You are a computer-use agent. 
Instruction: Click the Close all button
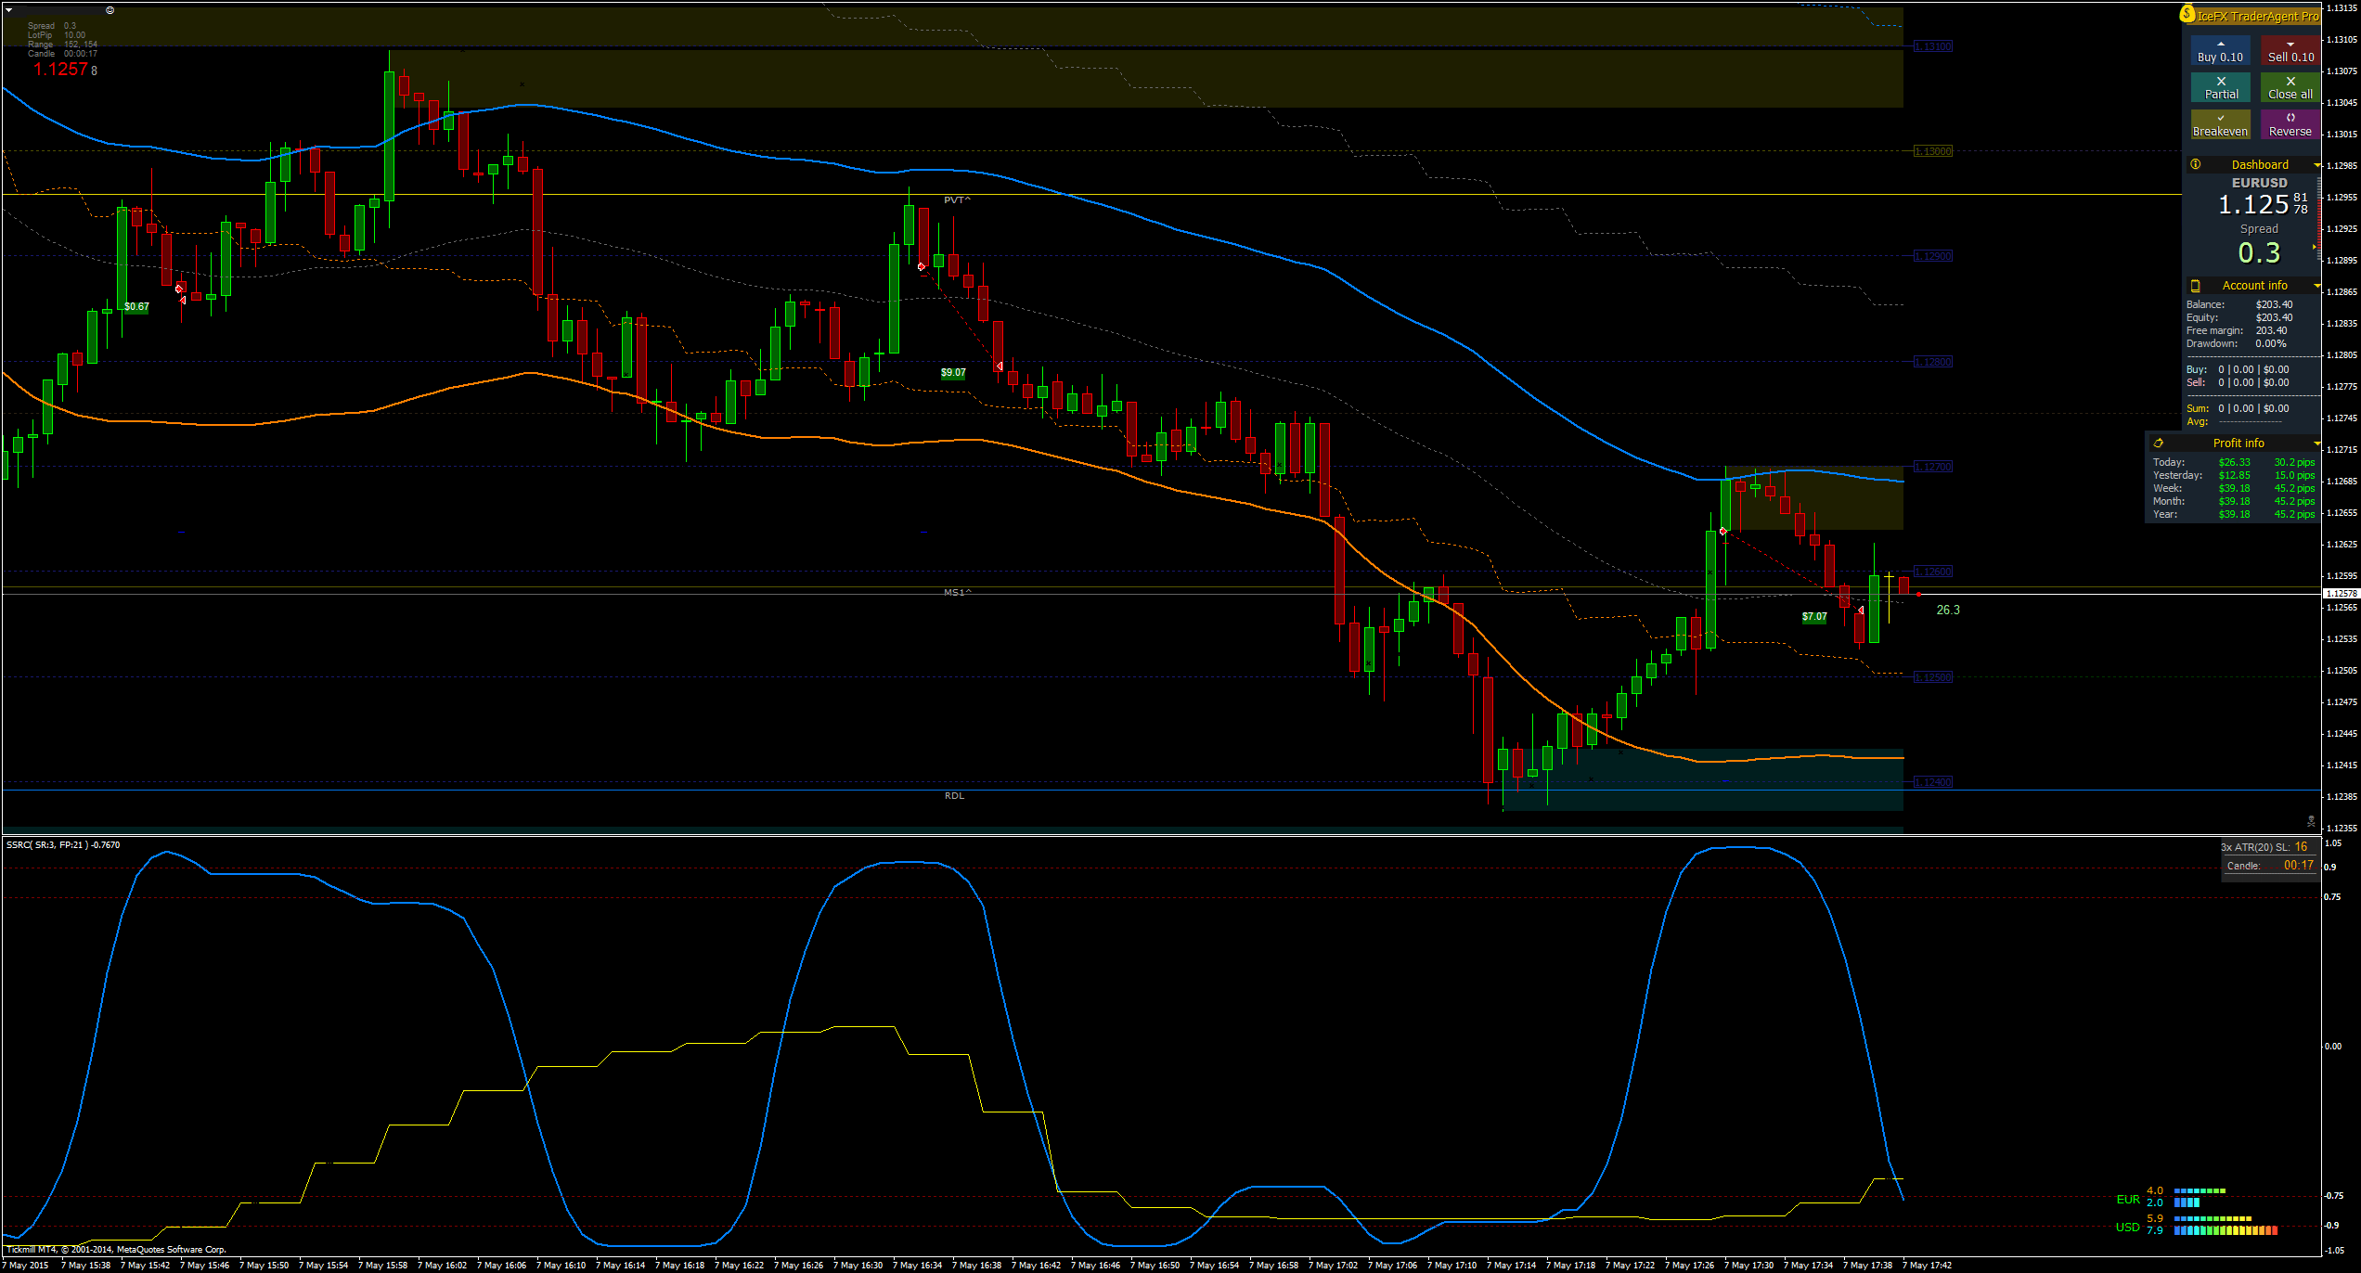(x=2290, y=87)
